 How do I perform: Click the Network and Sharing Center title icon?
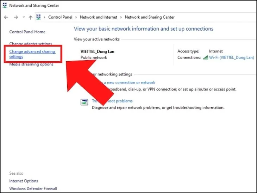click(5, 5)
